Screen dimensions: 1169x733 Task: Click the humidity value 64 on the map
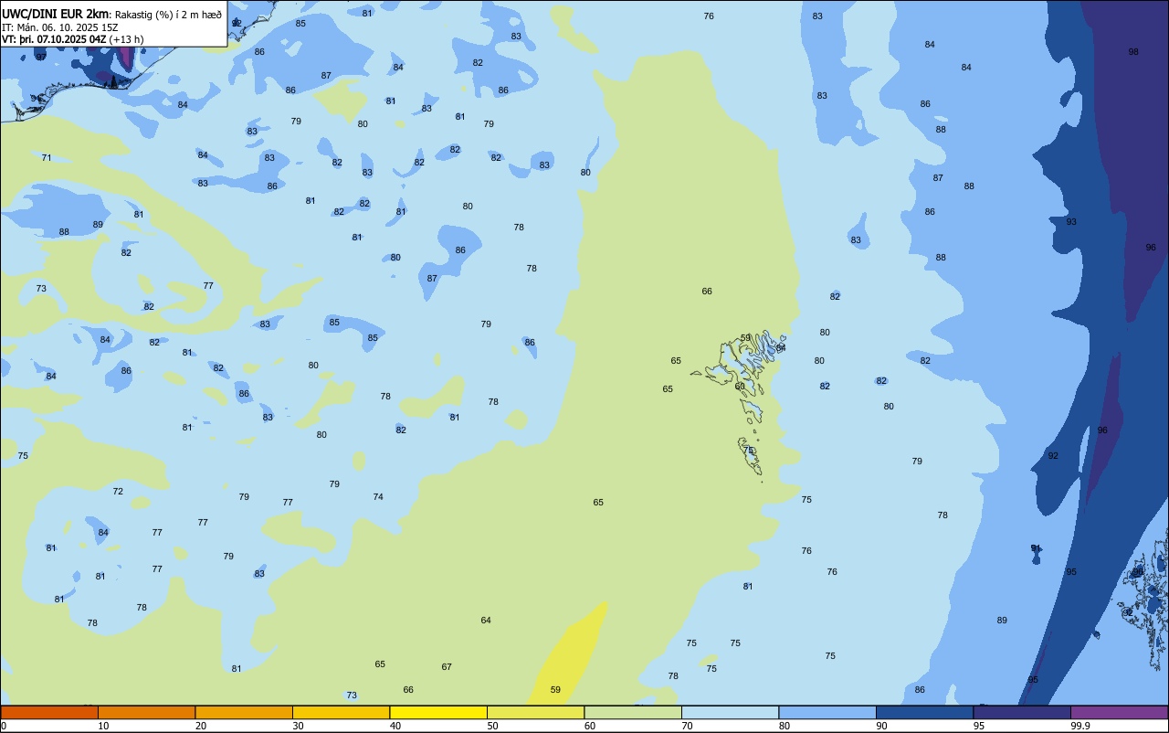(486, 621)
